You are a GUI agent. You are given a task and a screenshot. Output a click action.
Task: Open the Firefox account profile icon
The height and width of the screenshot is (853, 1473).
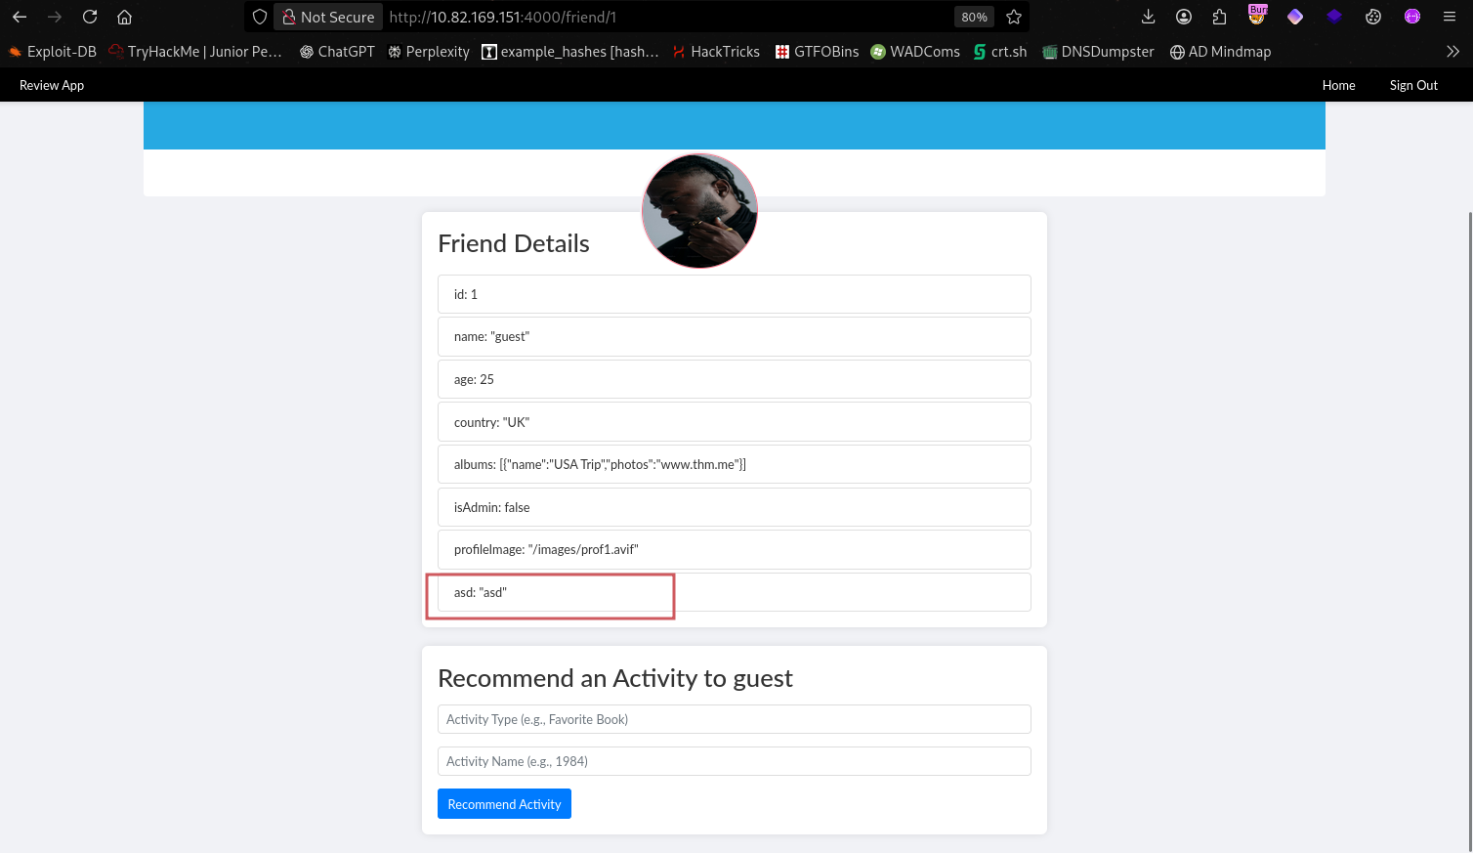(x=1184, y=17)
